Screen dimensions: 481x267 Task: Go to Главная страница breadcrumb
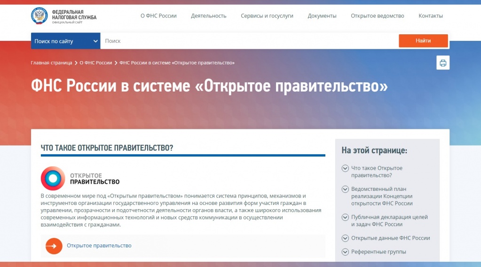point(51,63)
